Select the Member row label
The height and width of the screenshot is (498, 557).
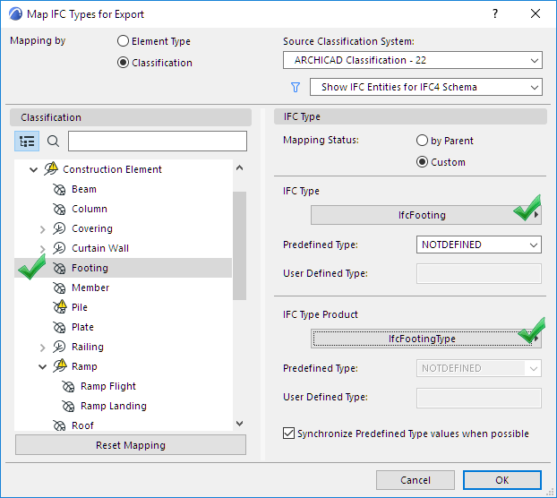click(x=90, y=288)
